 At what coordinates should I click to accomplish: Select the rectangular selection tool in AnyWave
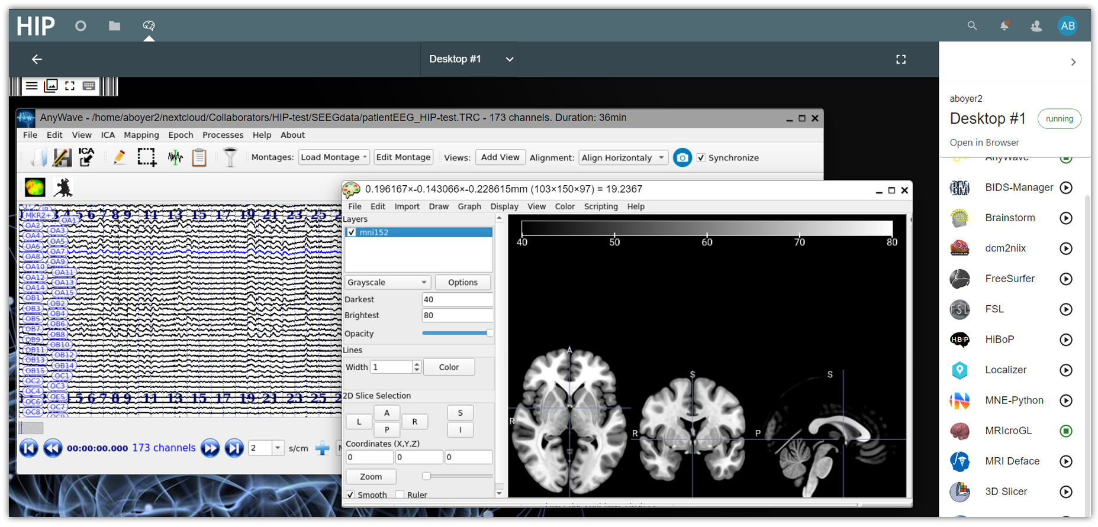click(x=147, y=157)
